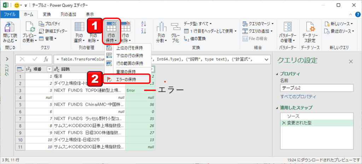This screenshot has height=164, width=362.
Task: Select the 変更された型 step
Action: (x=317, y=123)
